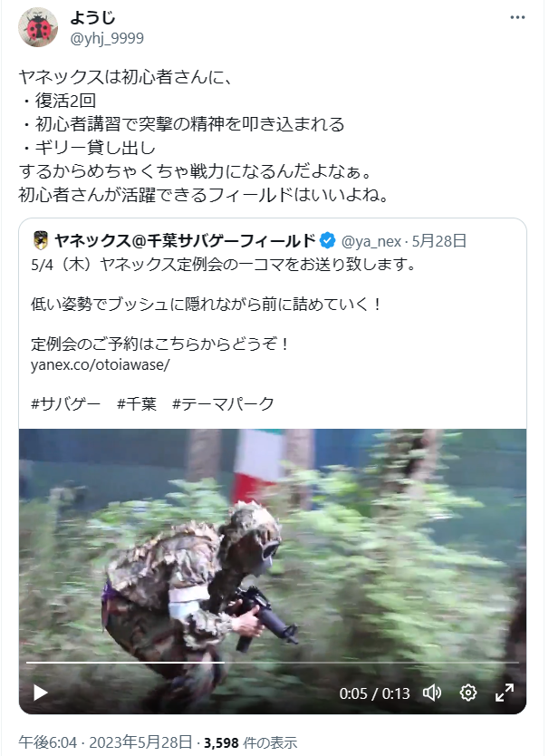This screenshot has height=756, width=549.
Task: Click the ladybug profile avatar
Action: point(38,27)
